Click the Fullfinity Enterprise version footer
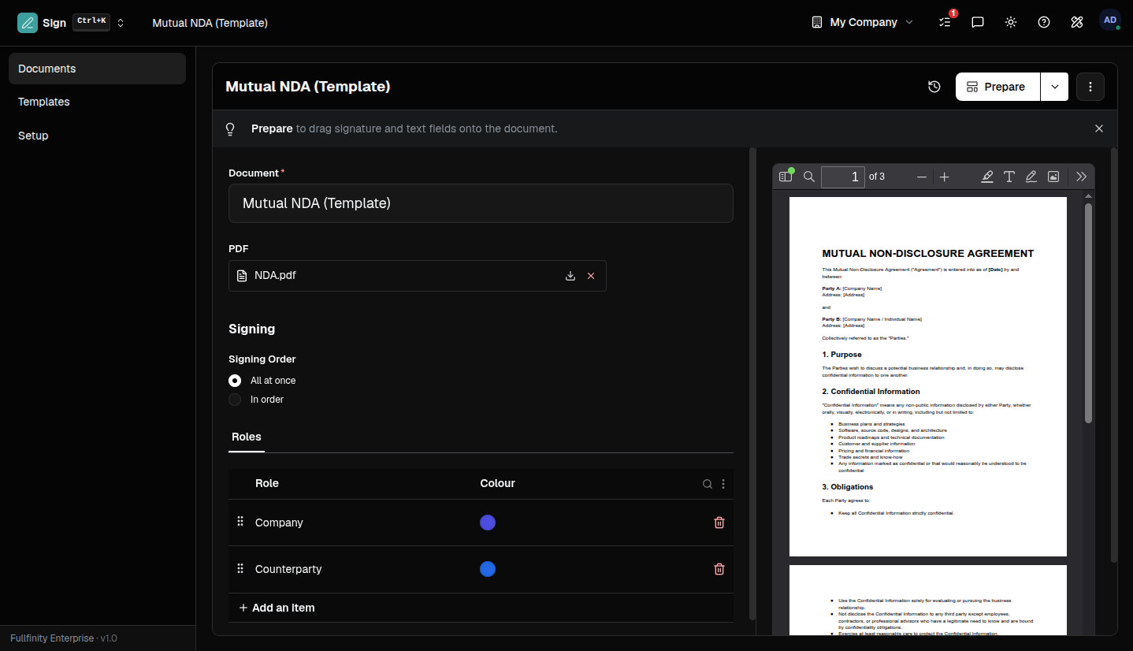 [64, 638]
